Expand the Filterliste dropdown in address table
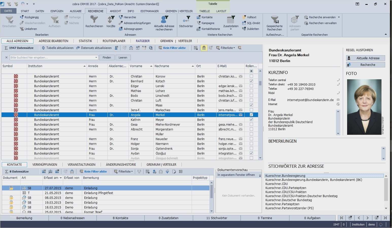Screen dimensions: 392x228 [x=234, y=48]
